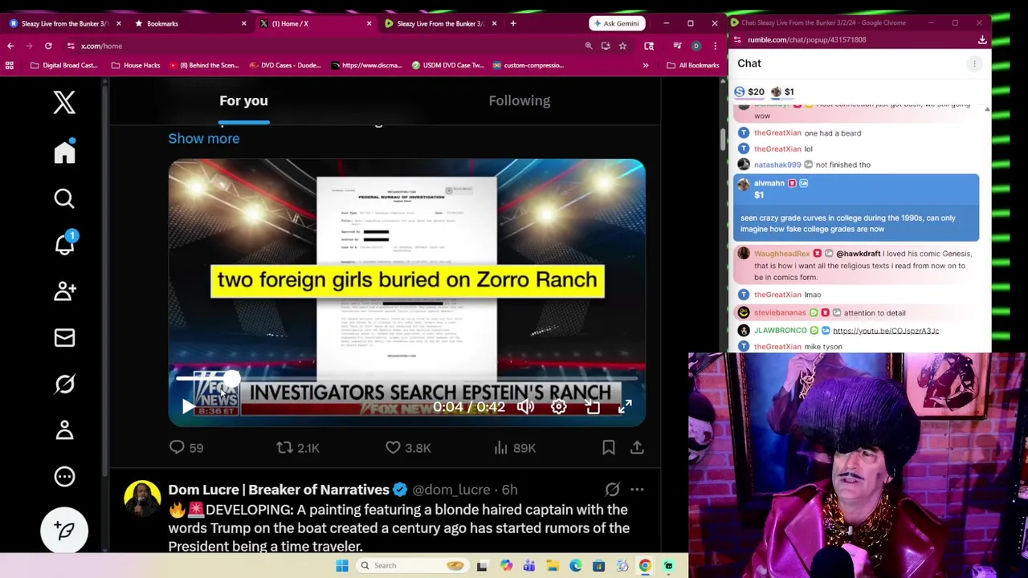Open Profile icon in X sidebar
The height and width of the screenshot is (578, 1028).
pos(64,430)
